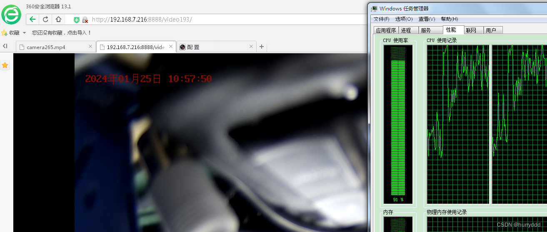Collapse the sidebar with the tab-bar arrow icon
The height and width of the screenshot is (232, 547).
[x=5, y=46]
